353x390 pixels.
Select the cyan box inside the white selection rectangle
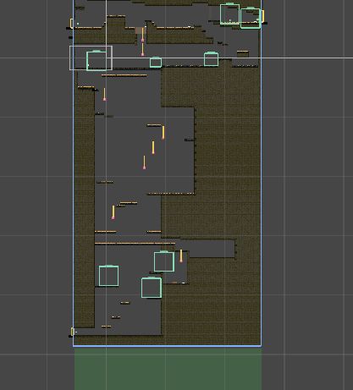click(97, 61)
